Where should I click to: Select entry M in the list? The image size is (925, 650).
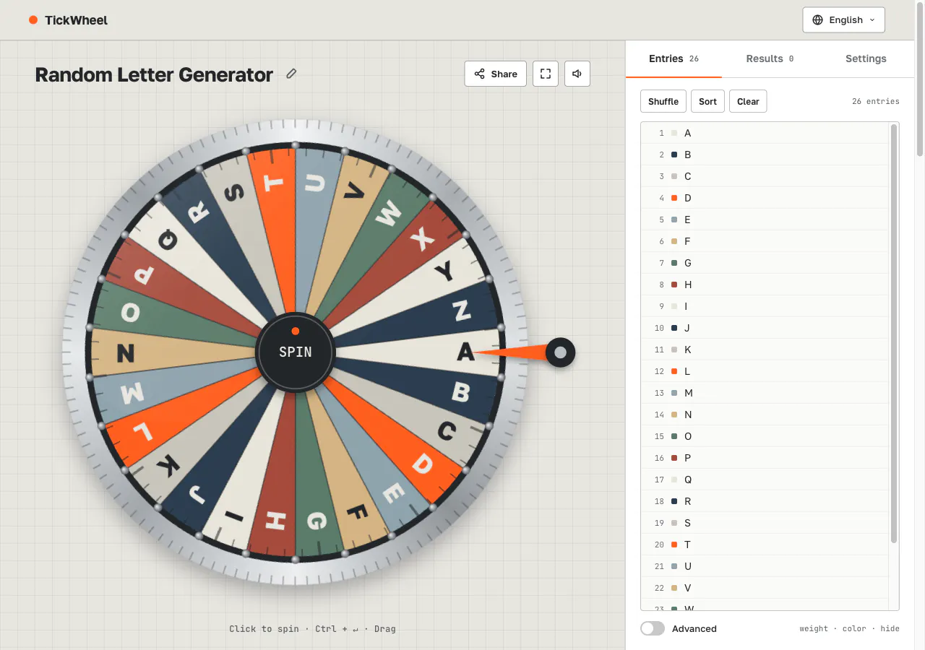point(765,393)
